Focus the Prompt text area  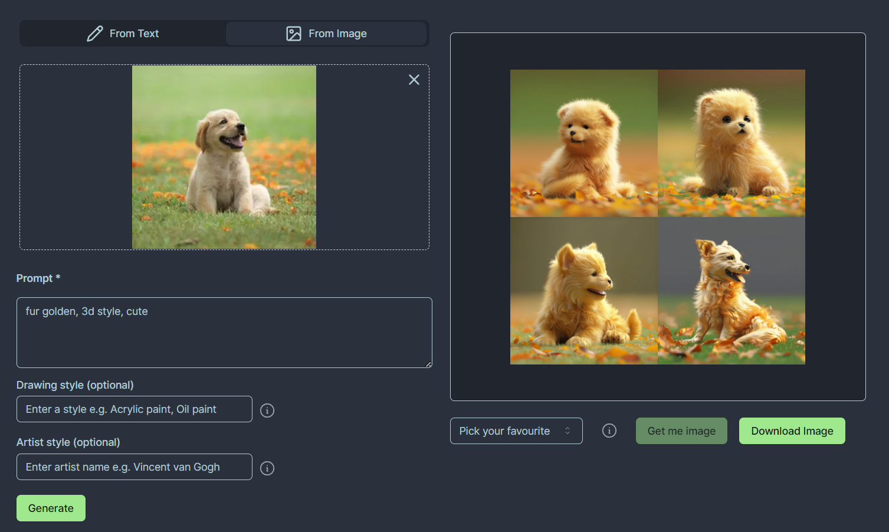click(x=224, y=333)
